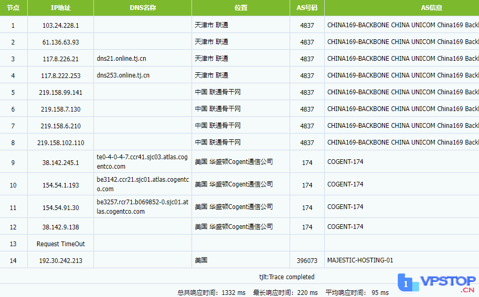Click 中国 联通骨干网 location in row 8
The image size is (479, 297).
click(218, 142)
